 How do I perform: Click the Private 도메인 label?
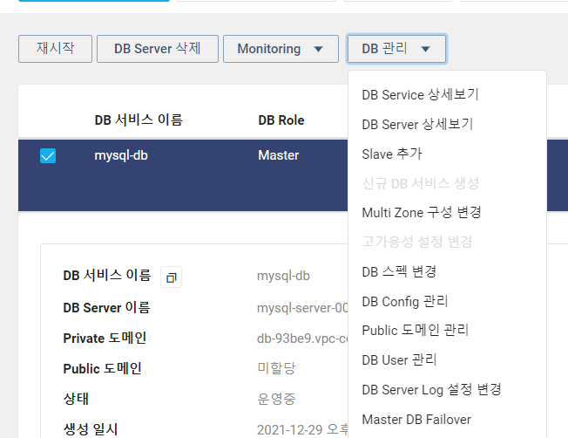(105, 339)
